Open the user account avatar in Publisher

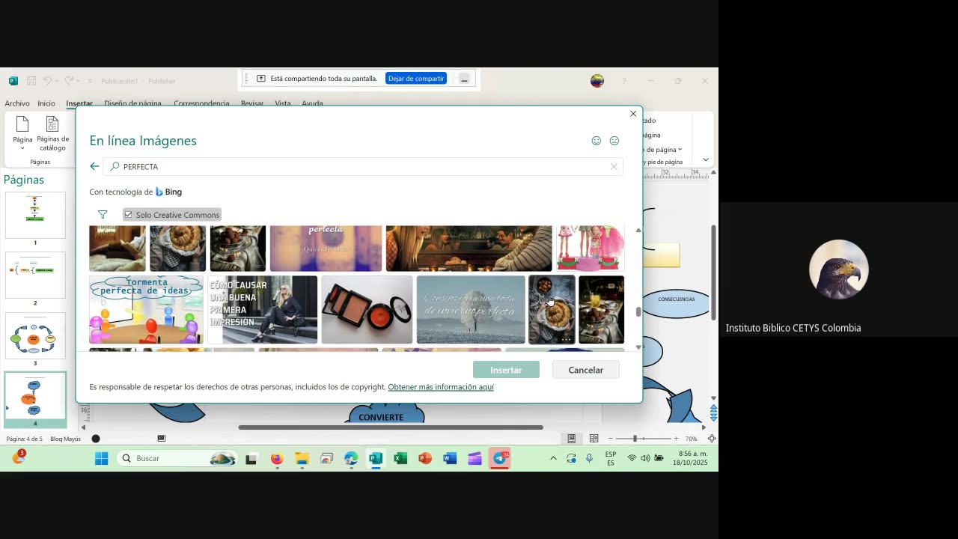coord(597,81)
